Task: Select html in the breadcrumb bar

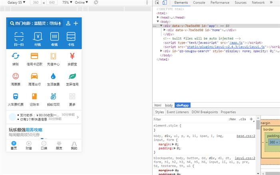Action: 158,105
